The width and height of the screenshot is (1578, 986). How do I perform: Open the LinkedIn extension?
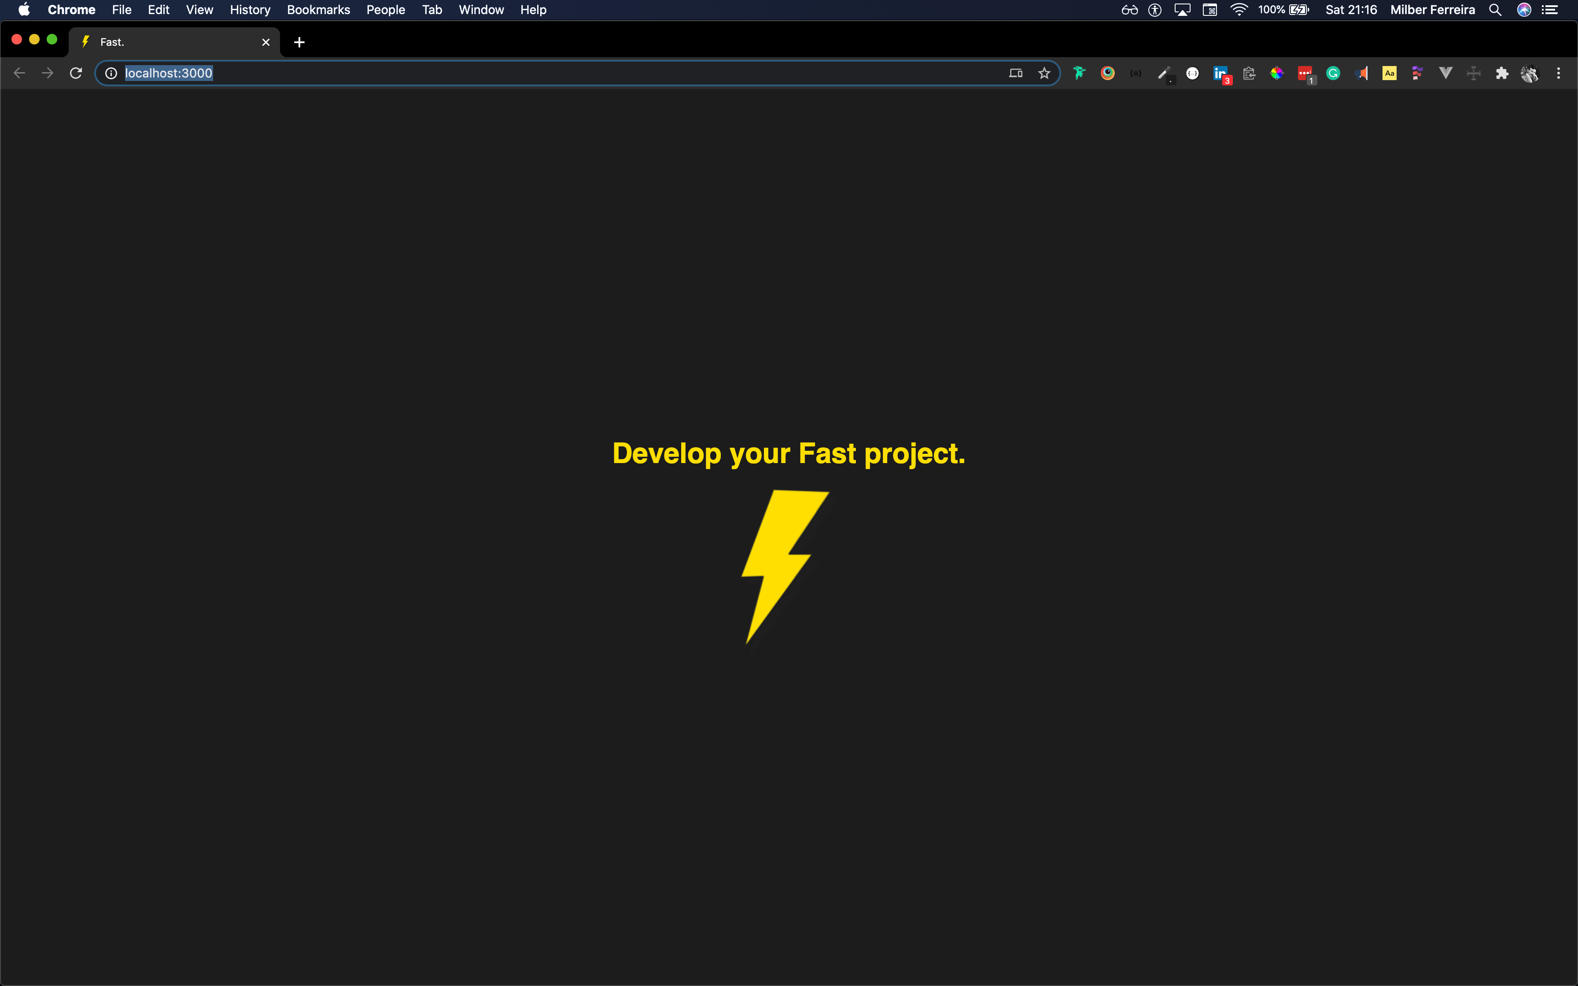[1220, 73]
